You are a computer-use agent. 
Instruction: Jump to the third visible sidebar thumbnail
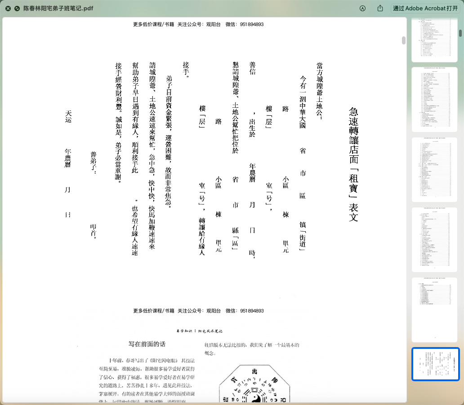click(x=435, y=170)
